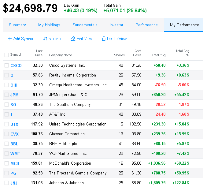The height and width of the screenshot is (187, 203).
Task: Click the Edit View pencil icon
Action: tap(73, 39)
